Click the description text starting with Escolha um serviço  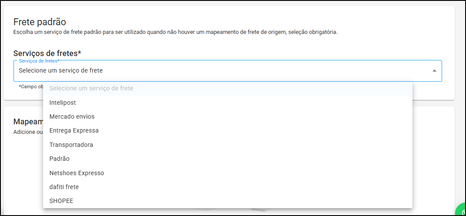(176, 32)
